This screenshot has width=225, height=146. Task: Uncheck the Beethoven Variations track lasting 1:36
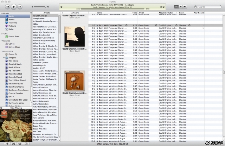click(97, 106)
